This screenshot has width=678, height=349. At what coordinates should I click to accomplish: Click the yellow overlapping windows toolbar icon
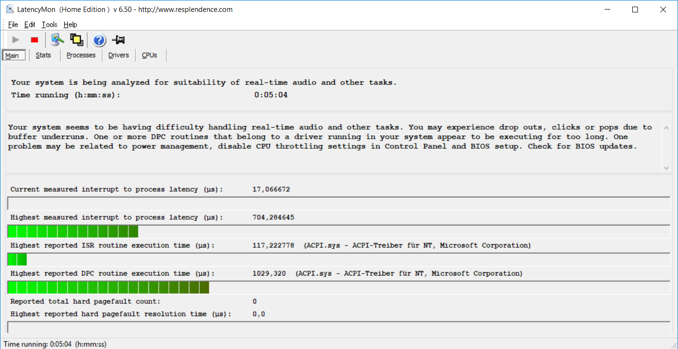[x=76, y=40]
